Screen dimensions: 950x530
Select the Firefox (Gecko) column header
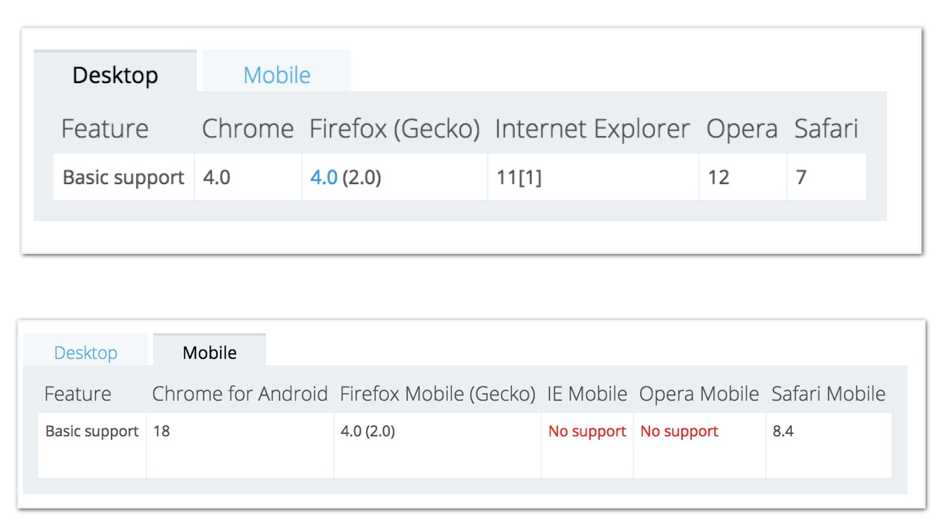click(395, 129)
